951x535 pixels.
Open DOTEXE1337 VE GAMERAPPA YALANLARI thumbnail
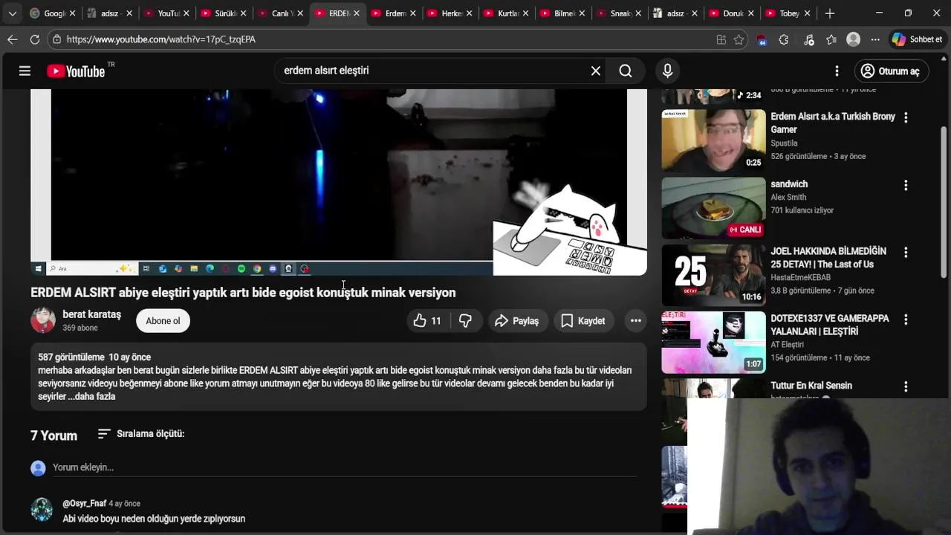[713, 343]
